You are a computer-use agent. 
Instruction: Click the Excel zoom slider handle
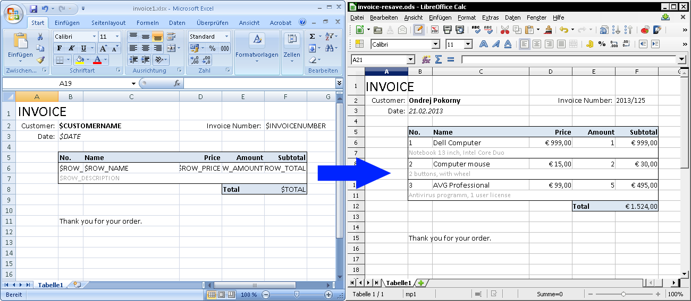click(297, 294)
